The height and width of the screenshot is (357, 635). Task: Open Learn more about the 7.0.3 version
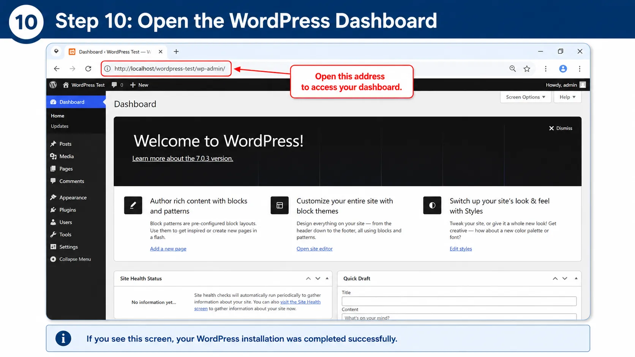point(183,159)
